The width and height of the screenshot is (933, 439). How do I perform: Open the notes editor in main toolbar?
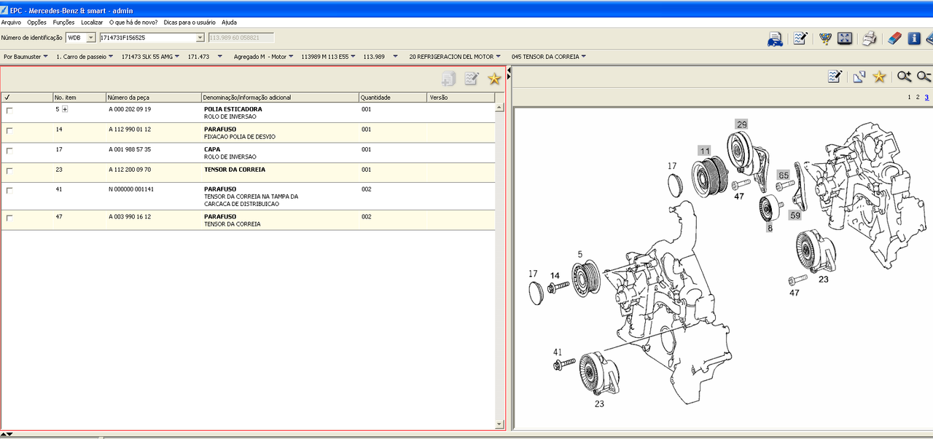(x=800, y=39)
